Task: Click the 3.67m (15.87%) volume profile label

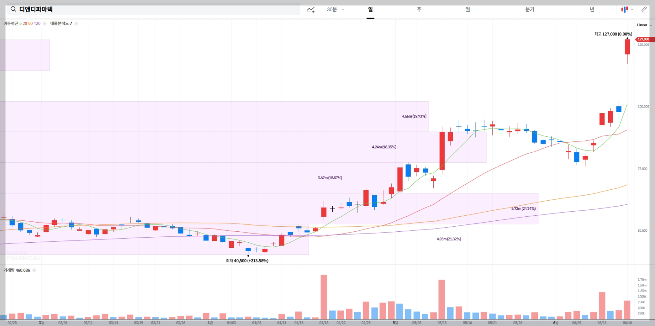Action: (330, 178)
